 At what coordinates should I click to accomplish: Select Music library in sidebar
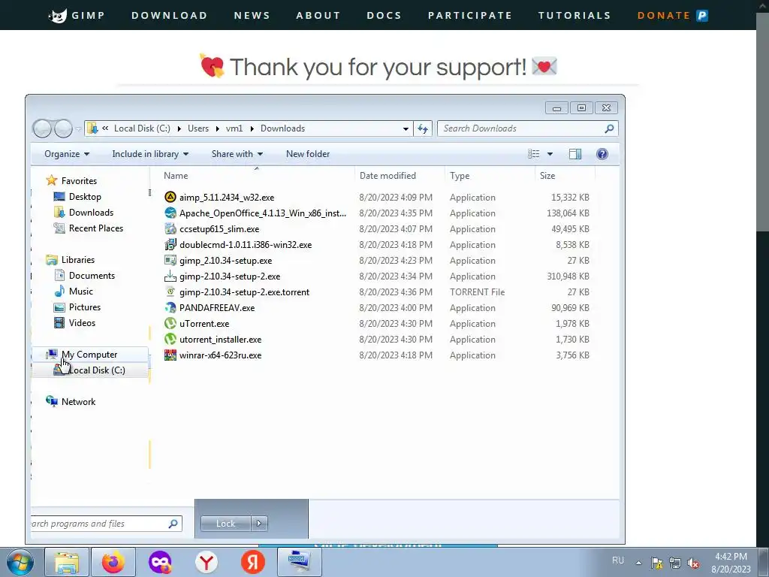[x=81, y=292]
